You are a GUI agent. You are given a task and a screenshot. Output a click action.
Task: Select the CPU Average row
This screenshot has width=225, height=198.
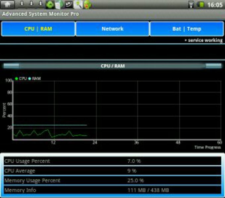click(x=113, y=171)
